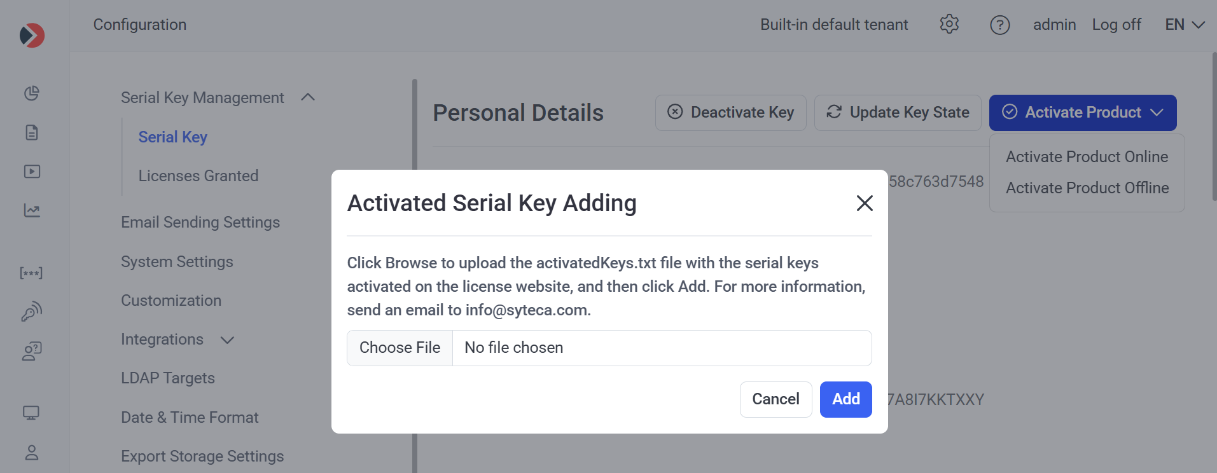The width and height of the screenshot is (1217, 473).
Task: Close the Activated Serial Key Adding dialog
Action: tap(864, 203)
